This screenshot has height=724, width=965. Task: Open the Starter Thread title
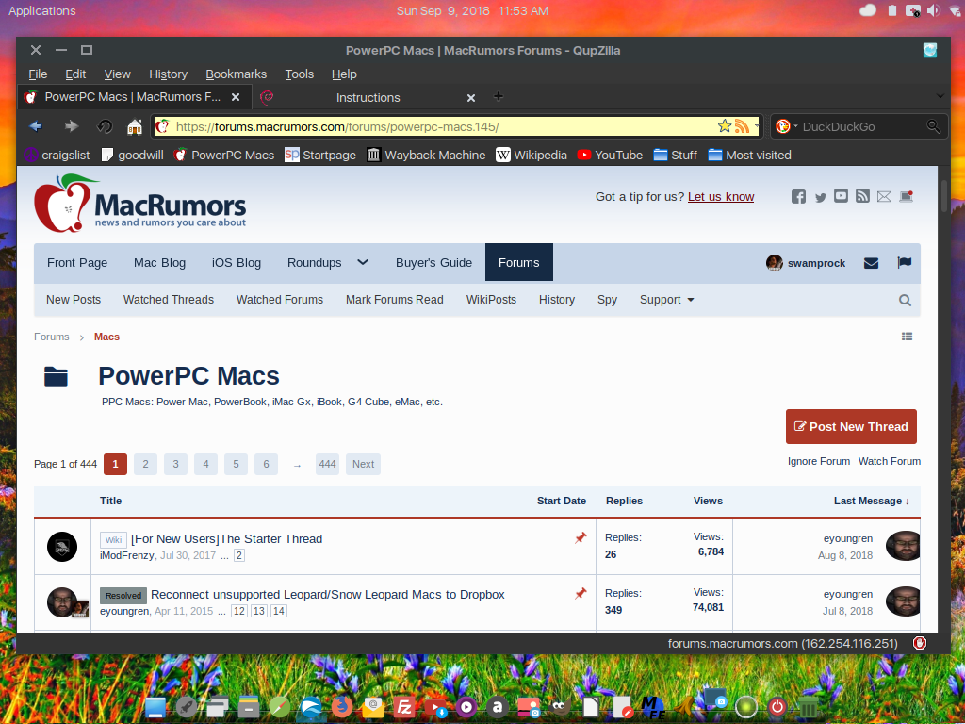coord(226,538)
